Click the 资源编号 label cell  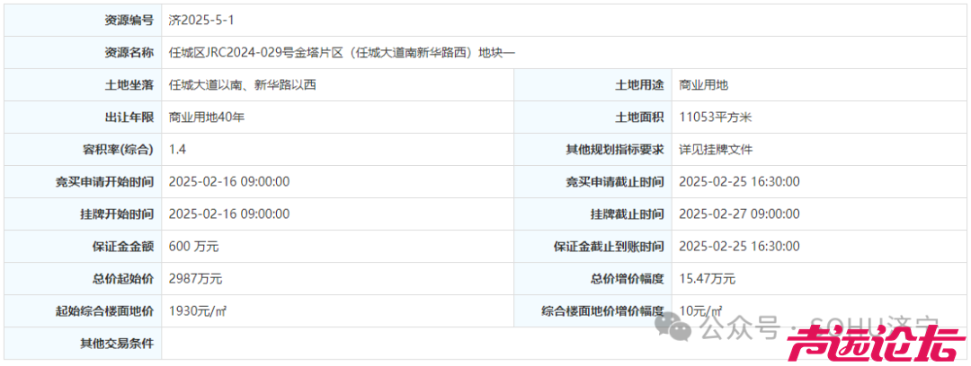pos(84,21)
